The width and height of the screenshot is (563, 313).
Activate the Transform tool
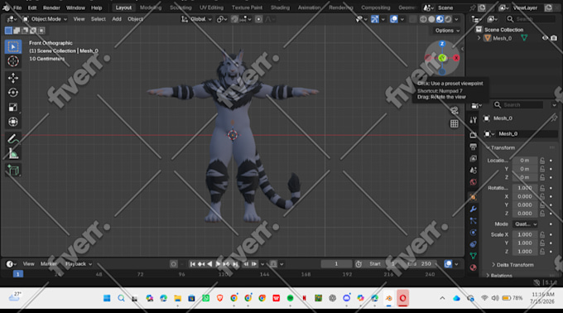point(13,122)
